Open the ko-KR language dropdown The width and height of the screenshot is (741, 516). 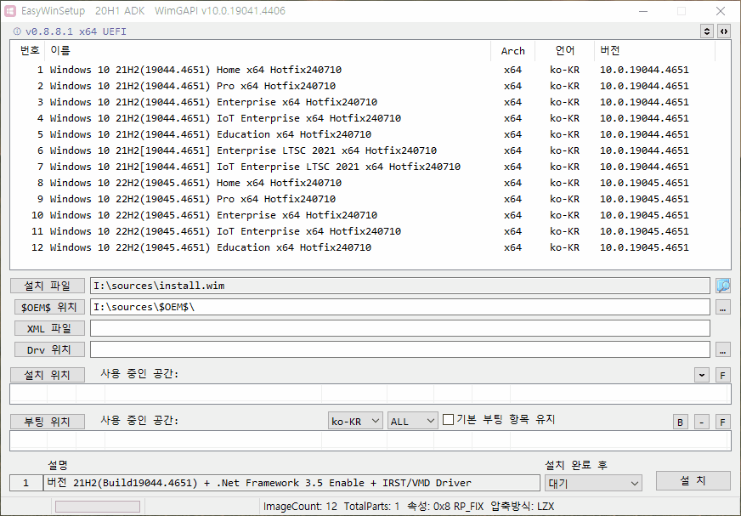click(x=355, y=421)
